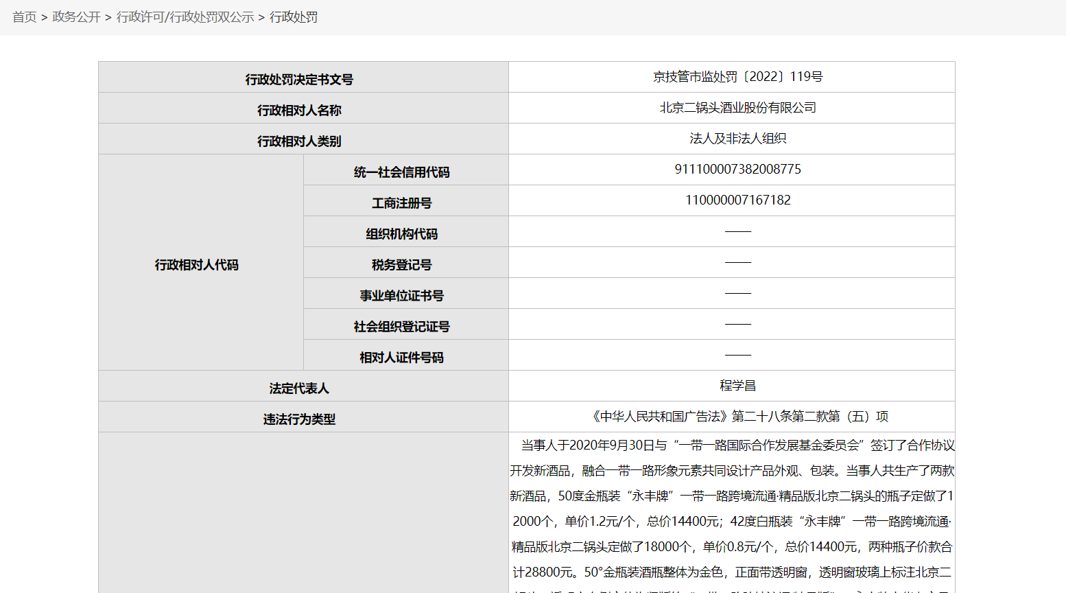This screenshot has width=1066, height=593.
Task: Go to 首页 breadcrumb link
Action: 25,17
